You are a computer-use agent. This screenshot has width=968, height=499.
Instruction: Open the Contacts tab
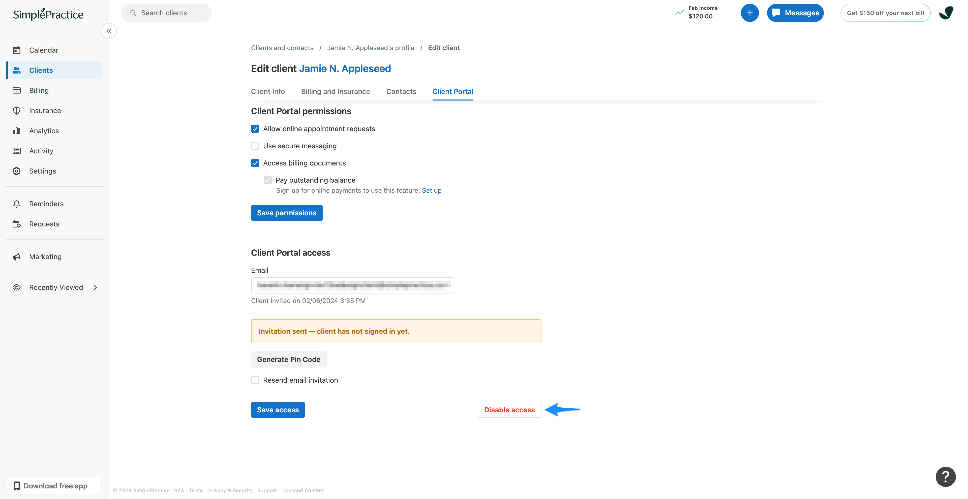[x=401, y=91]
